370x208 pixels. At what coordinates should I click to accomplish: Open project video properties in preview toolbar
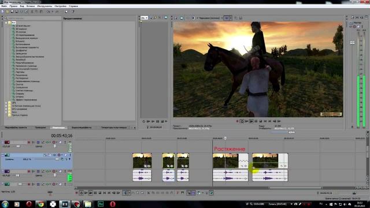[x=176, y=18]
